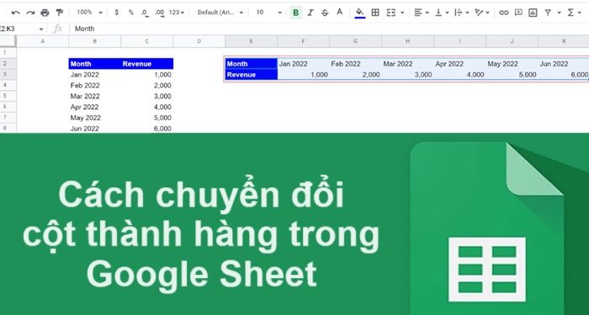Format selection as percent
This screenshot has width=589, height=315.
pos(130,13)
